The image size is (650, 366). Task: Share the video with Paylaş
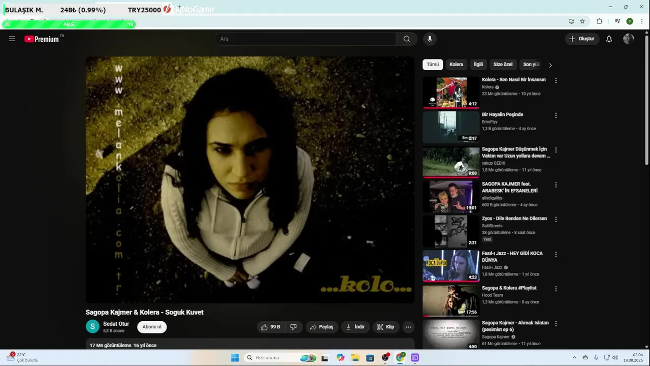coord(321,327)
